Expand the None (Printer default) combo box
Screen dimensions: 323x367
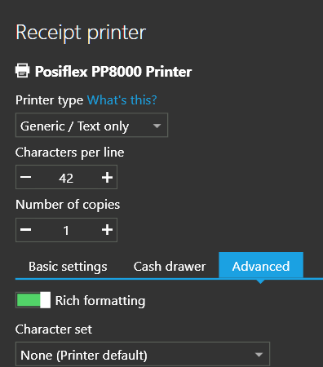143,354
